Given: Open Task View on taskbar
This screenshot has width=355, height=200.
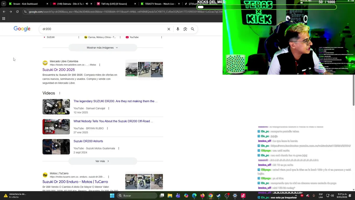Looking at the screenshot, I should pos(162,196).
